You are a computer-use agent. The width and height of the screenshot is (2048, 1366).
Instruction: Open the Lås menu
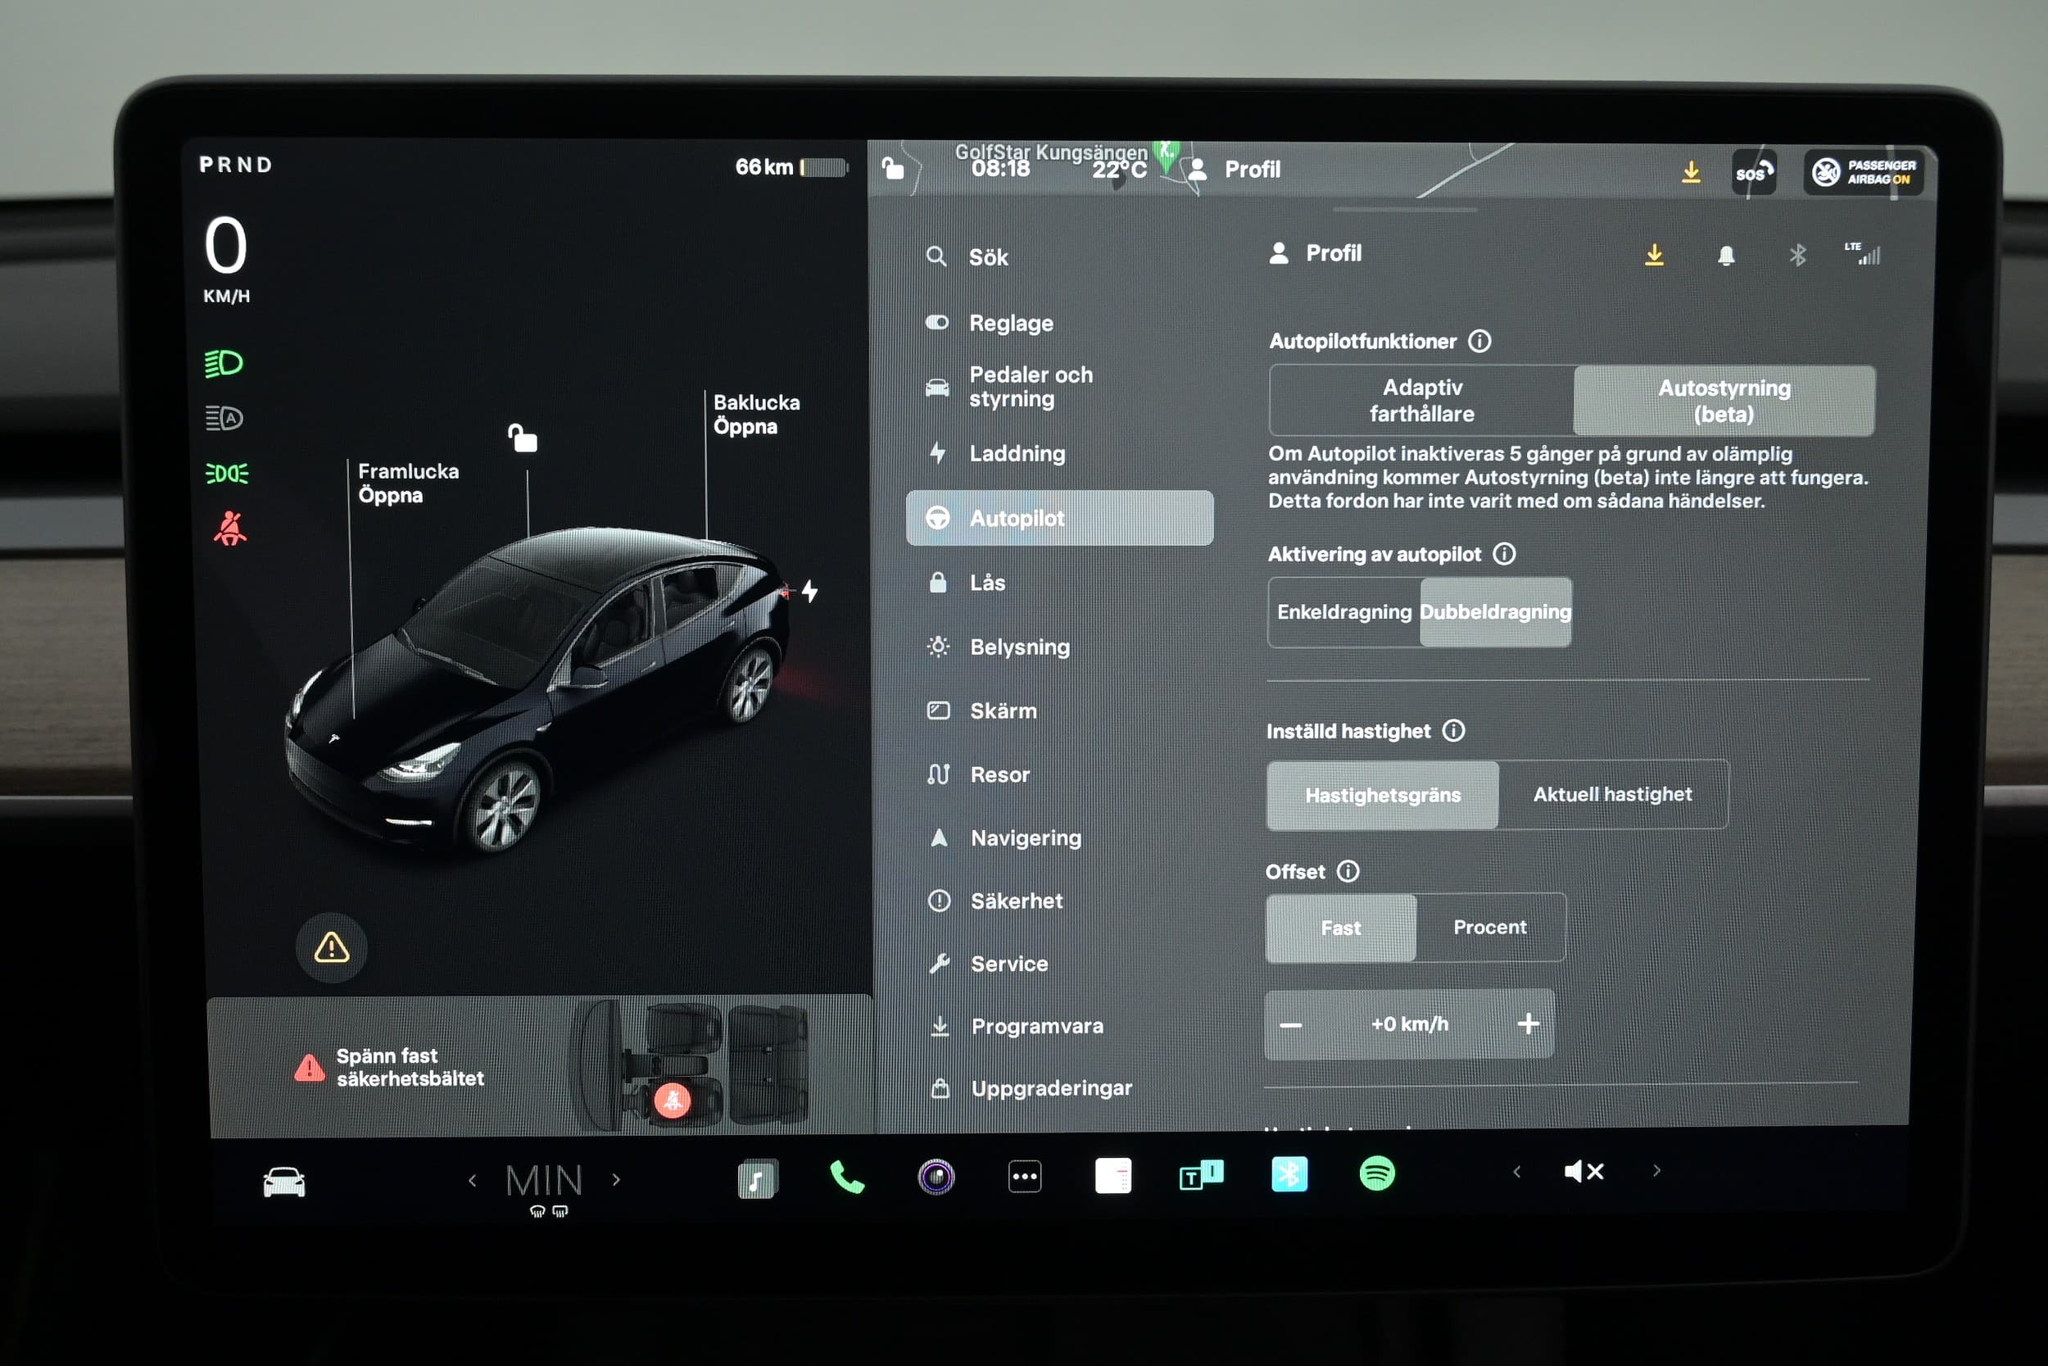click(1060, 583)
